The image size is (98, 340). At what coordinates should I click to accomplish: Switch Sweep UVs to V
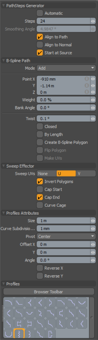click(86, 174)
